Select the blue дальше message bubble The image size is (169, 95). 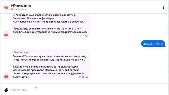pos(153,44)
